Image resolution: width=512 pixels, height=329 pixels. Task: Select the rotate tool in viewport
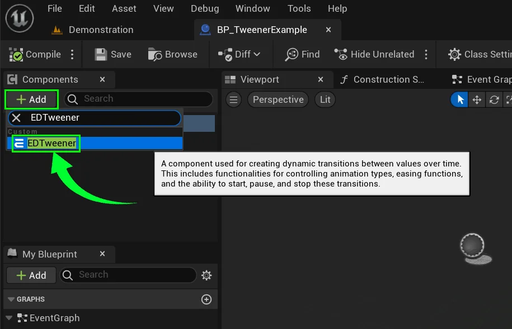[494, 100]
